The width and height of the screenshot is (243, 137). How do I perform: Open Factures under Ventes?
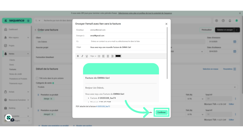tap(13, 69)
